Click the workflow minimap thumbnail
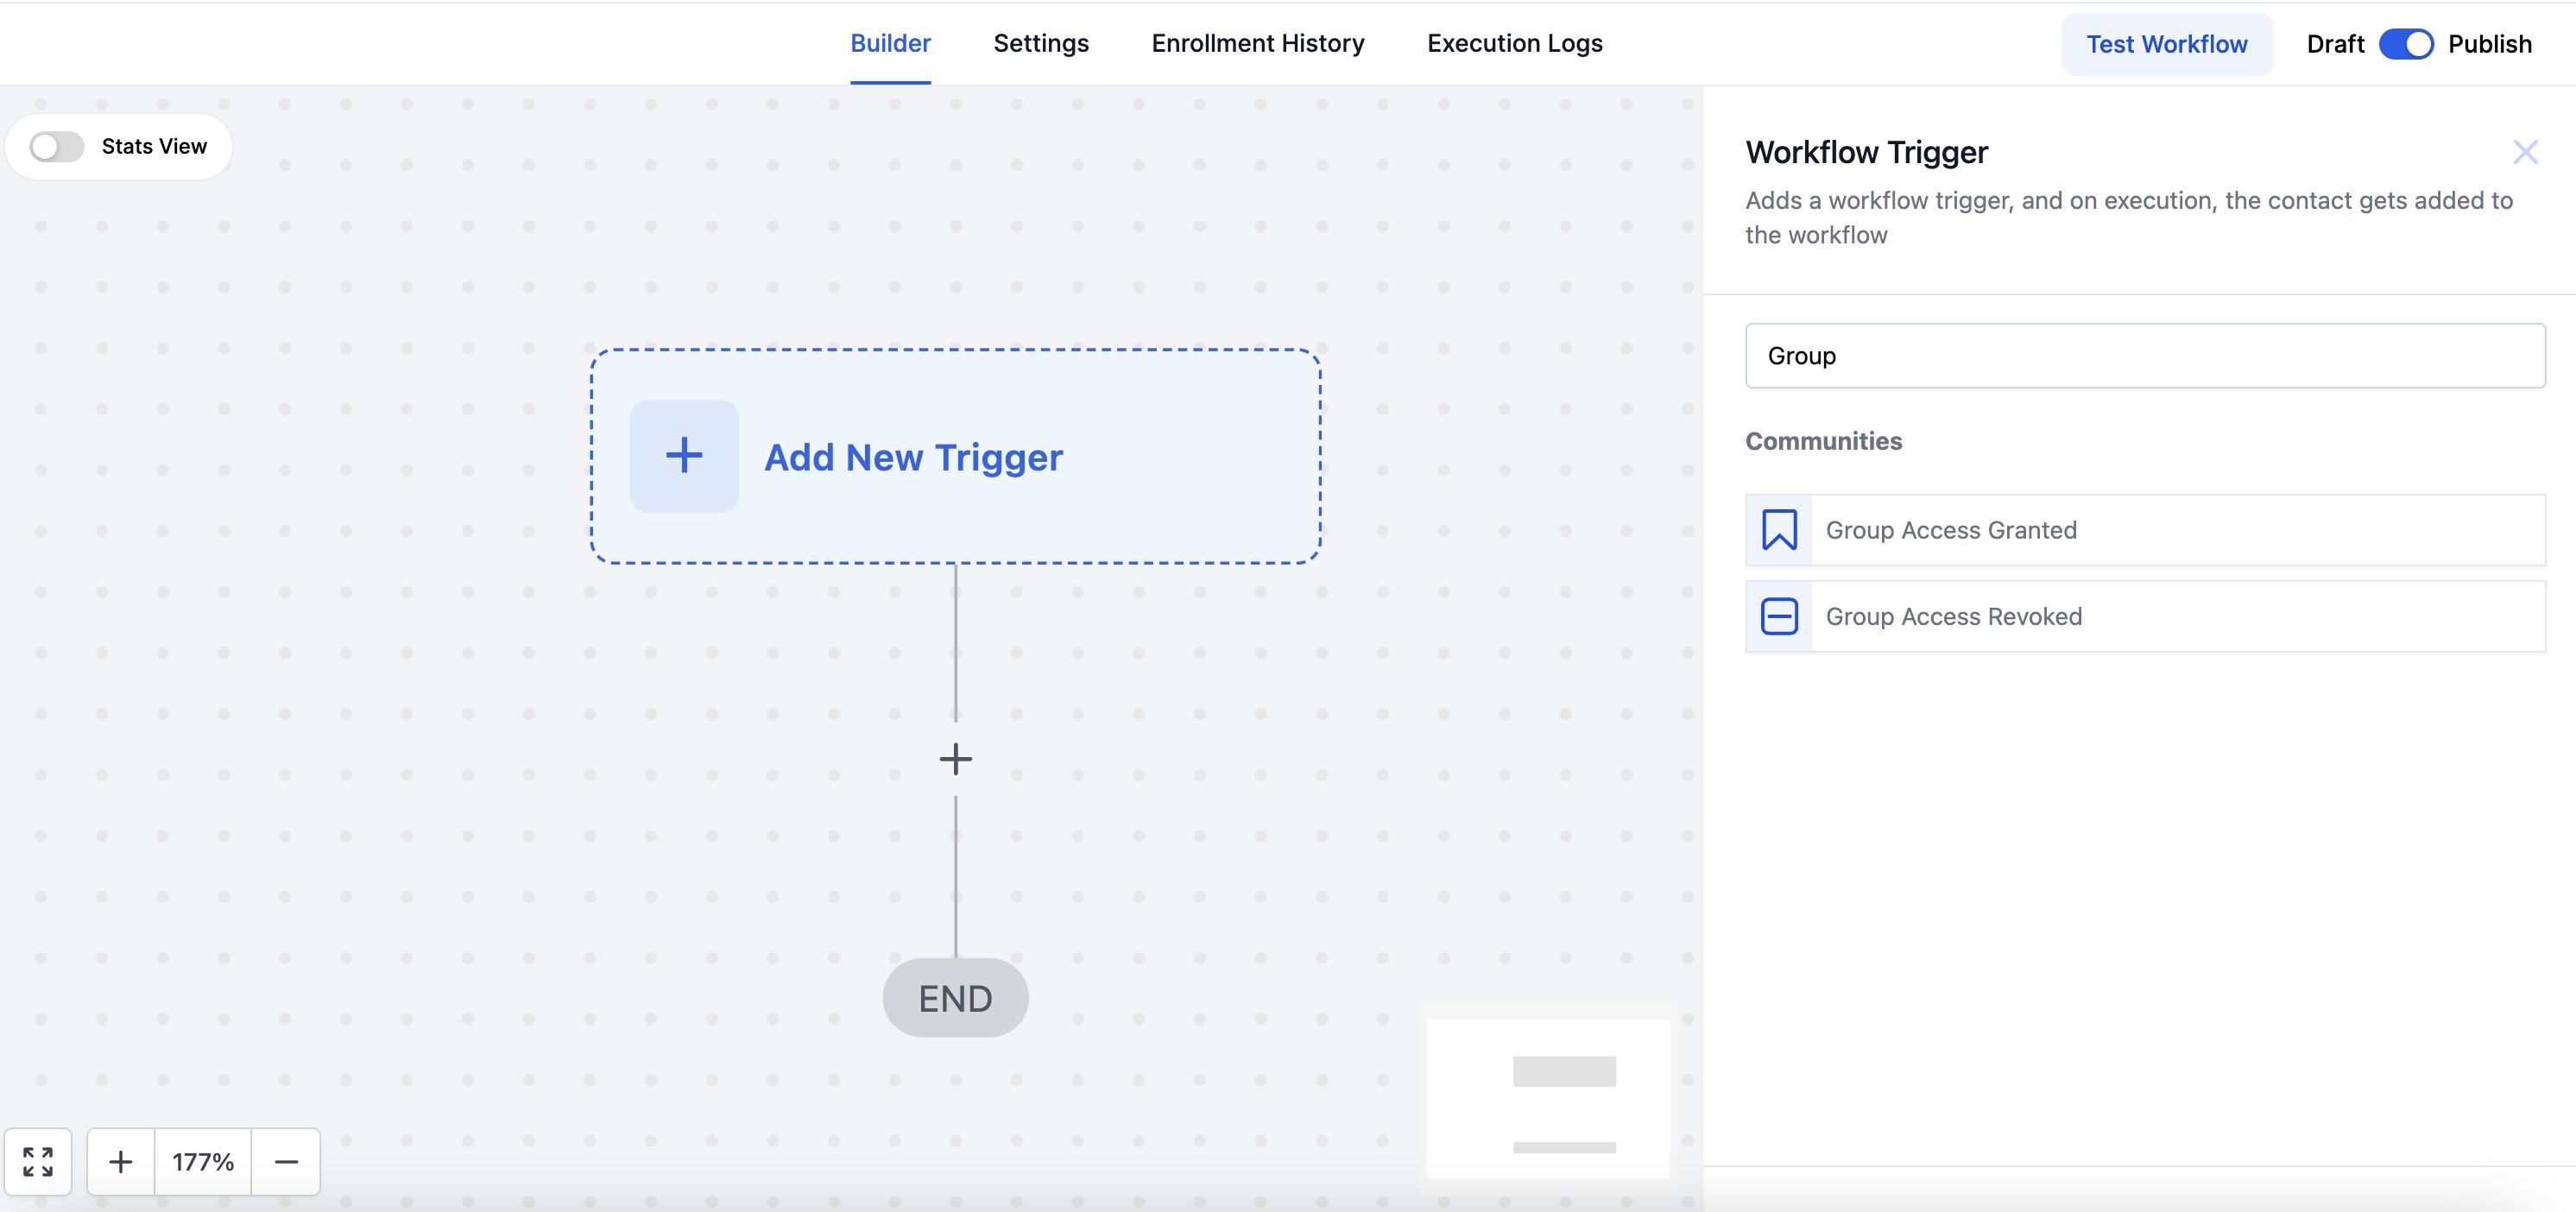This screenshot has height=1212, width=2576. coord(1547,1098)
